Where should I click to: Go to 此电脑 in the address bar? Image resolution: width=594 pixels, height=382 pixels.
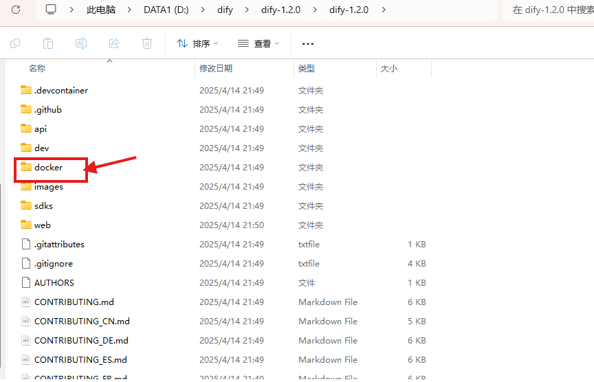101,10
